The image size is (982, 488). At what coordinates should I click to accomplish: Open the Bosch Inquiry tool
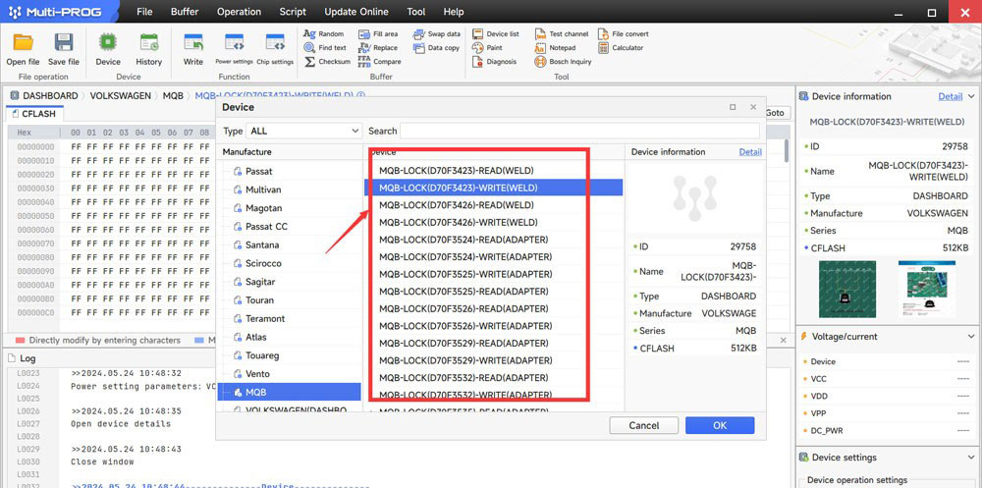(x=564, y=61)
